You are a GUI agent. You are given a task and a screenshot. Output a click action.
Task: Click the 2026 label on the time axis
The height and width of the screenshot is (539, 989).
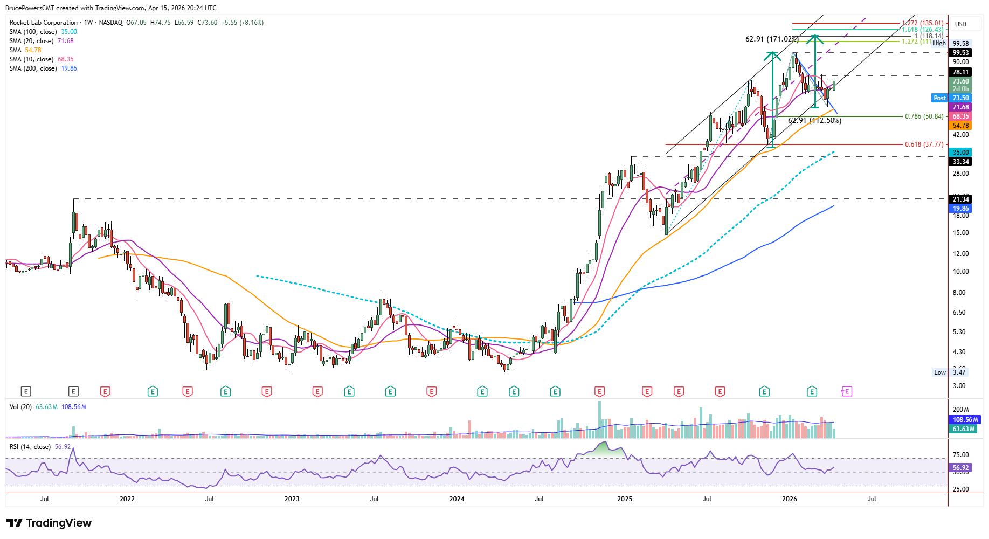[x=790, y=499]
